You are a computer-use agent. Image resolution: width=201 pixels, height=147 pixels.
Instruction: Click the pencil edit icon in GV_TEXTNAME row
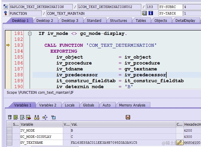[x=180, y=143]
